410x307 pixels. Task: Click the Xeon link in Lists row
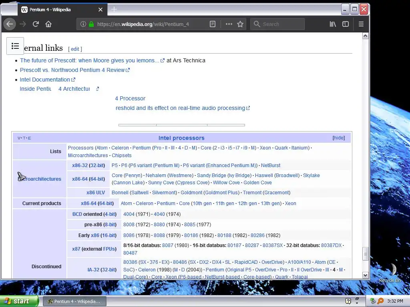[265, 148]
